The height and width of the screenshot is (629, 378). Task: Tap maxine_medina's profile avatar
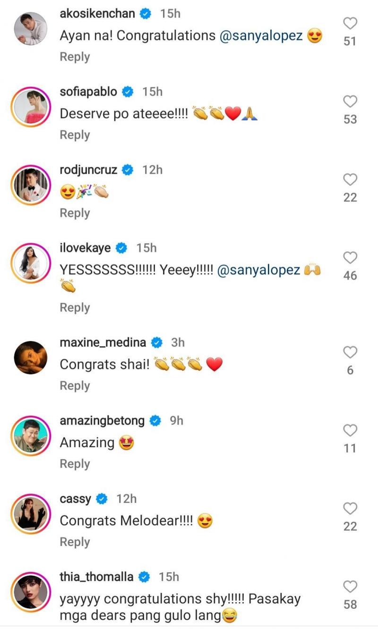30,357
